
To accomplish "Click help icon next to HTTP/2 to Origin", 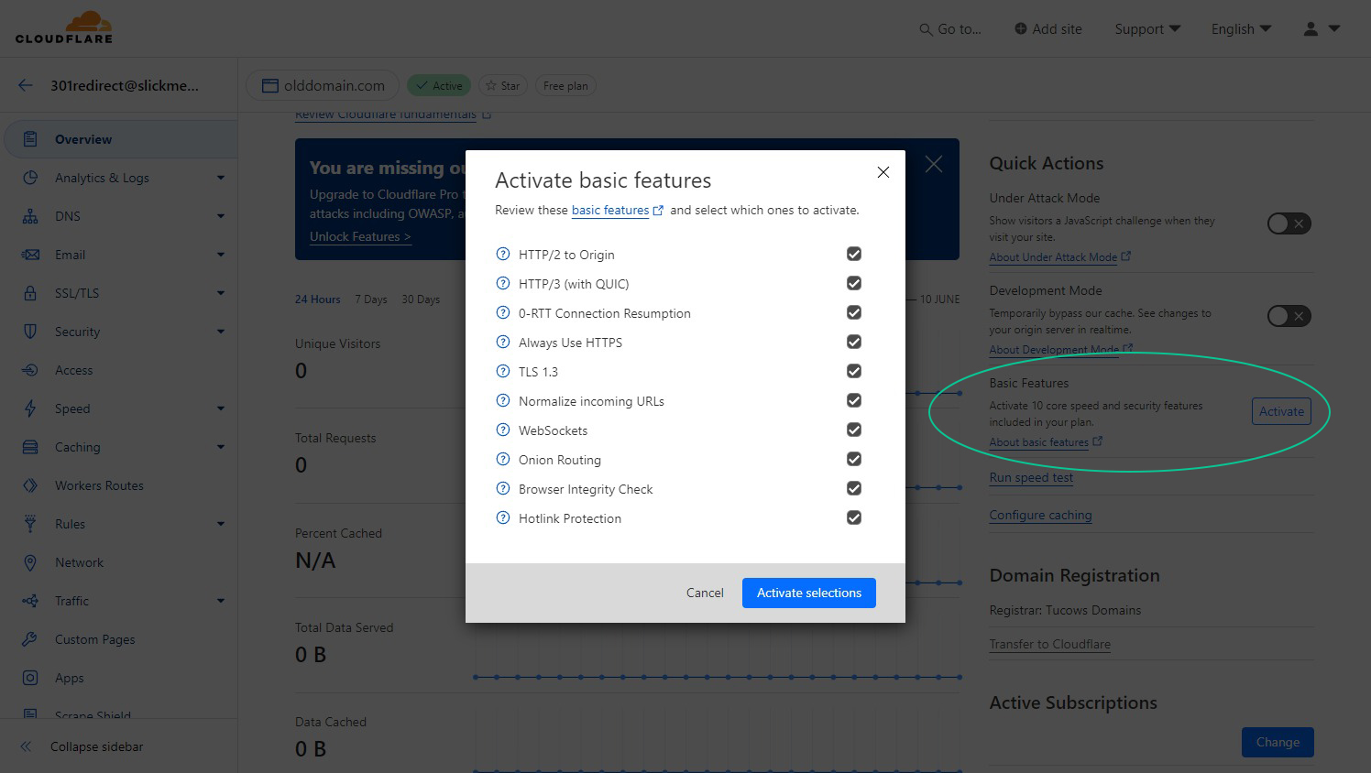I will click(502, 254).
